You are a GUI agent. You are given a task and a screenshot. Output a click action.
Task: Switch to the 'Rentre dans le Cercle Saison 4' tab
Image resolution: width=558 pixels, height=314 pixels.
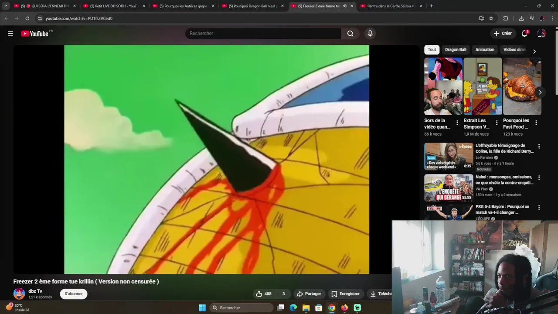tap(391, 6)
